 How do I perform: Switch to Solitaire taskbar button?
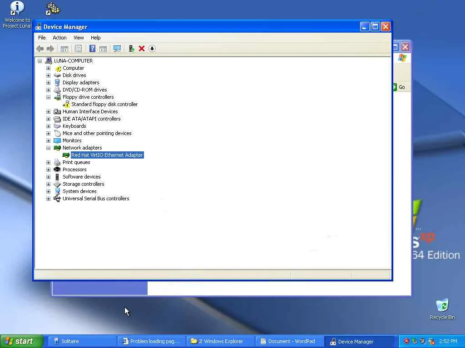pos(82,341)
